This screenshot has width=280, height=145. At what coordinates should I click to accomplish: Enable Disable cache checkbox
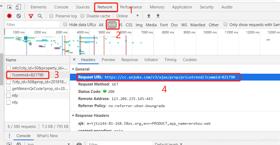(82, 16)
